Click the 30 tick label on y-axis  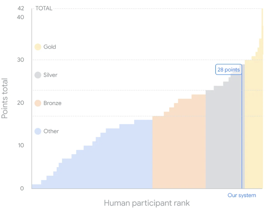tap(20, 60)
